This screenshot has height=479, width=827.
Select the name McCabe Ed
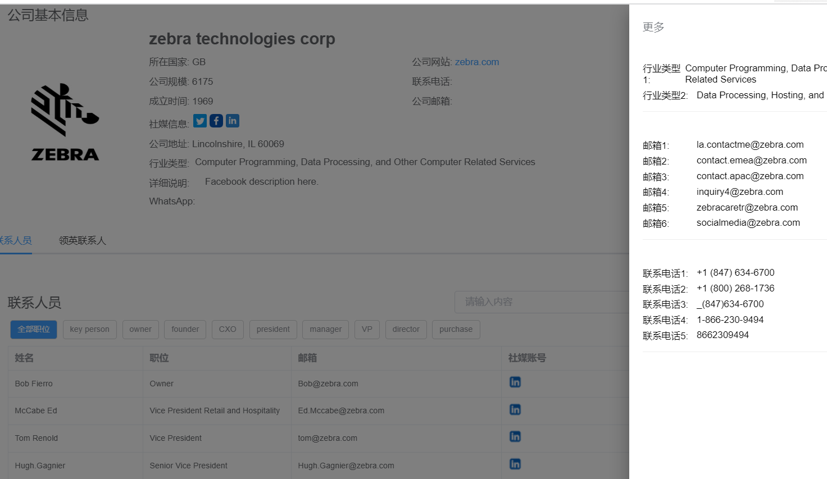point(36,410)
